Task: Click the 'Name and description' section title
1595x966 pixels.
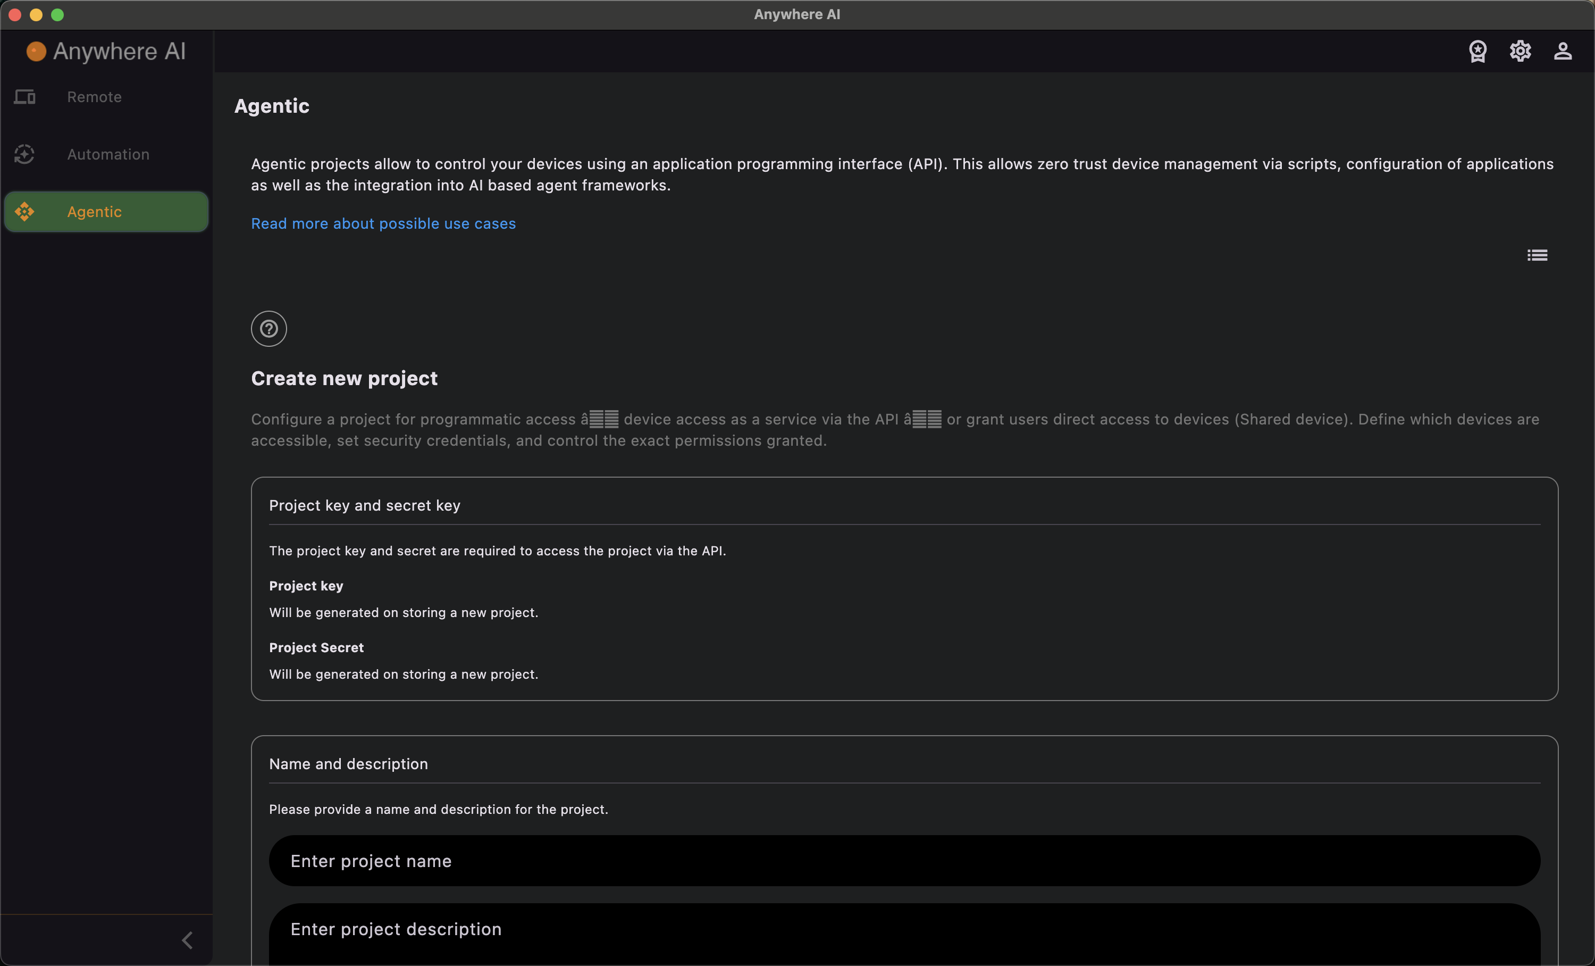Action: pos(348,764)
